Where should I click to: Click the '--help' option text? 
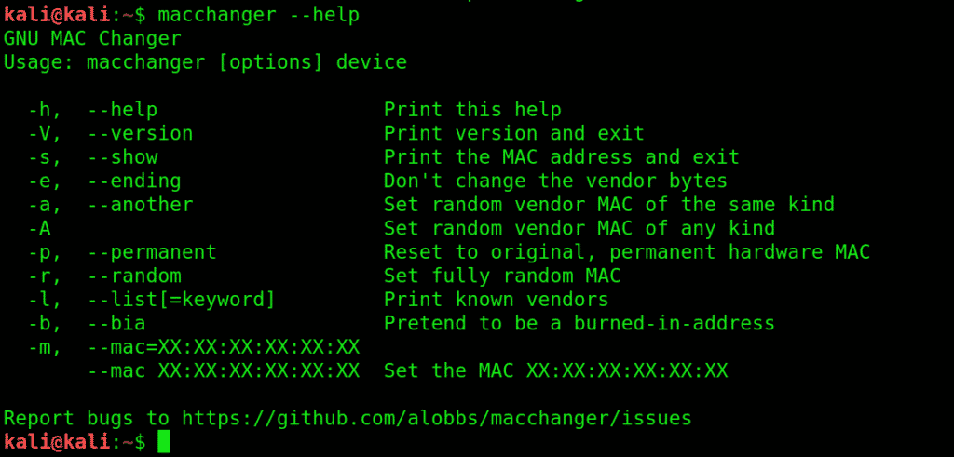[x=122, y=110]
